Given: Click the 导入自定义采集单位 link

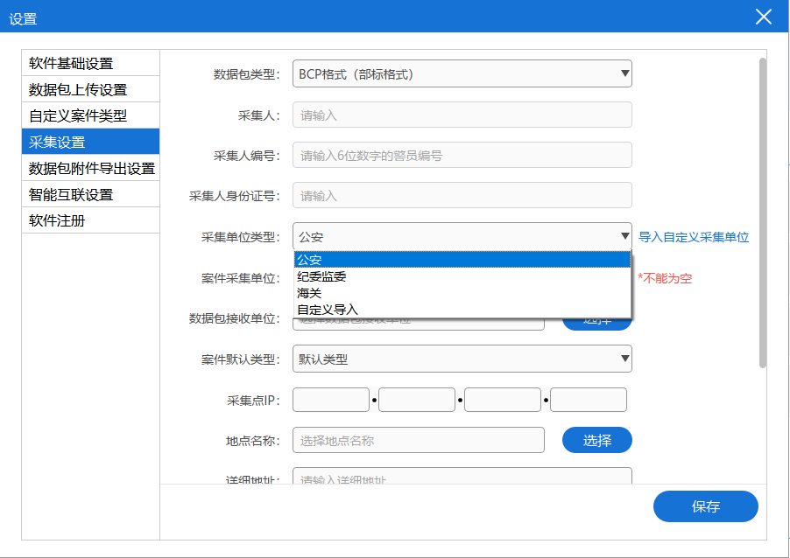Looking at the screenshot, I should (694, 237).
